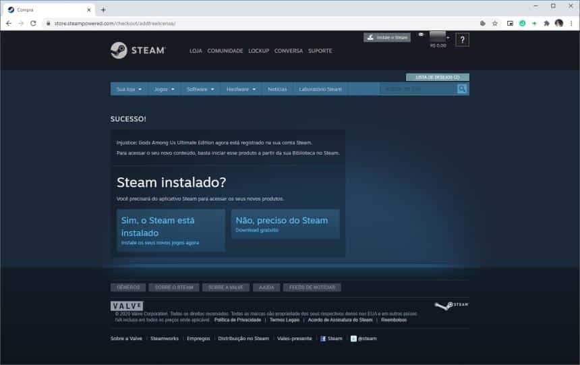Click the green circular extension icon
Viewport: 580px width, 365px height.
click(x=522, y=24)
